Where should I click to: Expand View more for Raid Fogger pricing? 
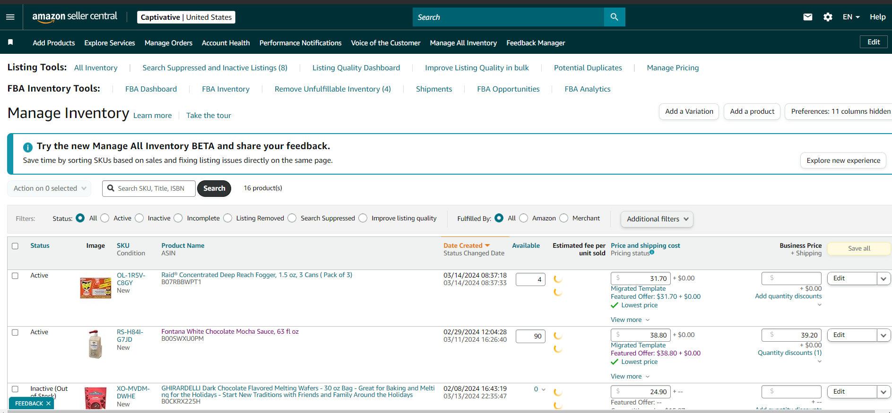(630, 320)
